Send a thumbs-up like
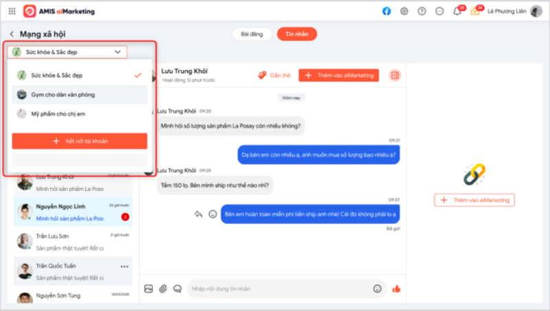The width and height of the screenshot is (550, 311). (x=396, y=289)
